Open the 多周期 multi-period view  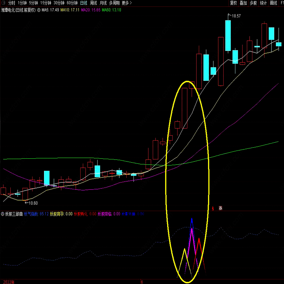tap(114, 3)
